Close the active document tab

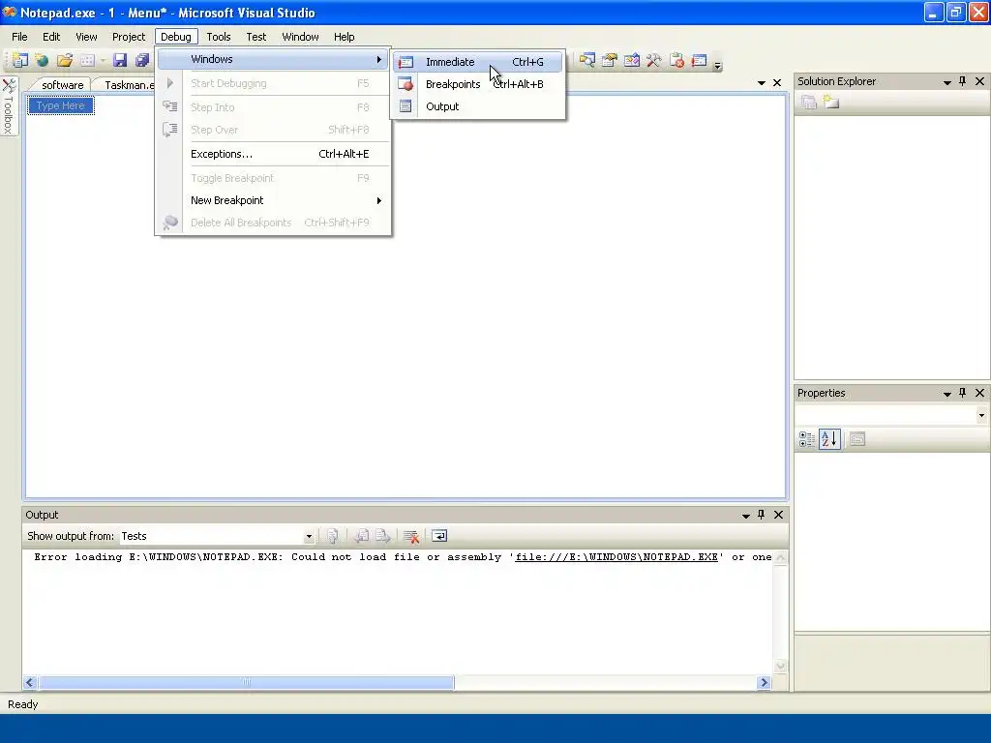click(777, 83)
